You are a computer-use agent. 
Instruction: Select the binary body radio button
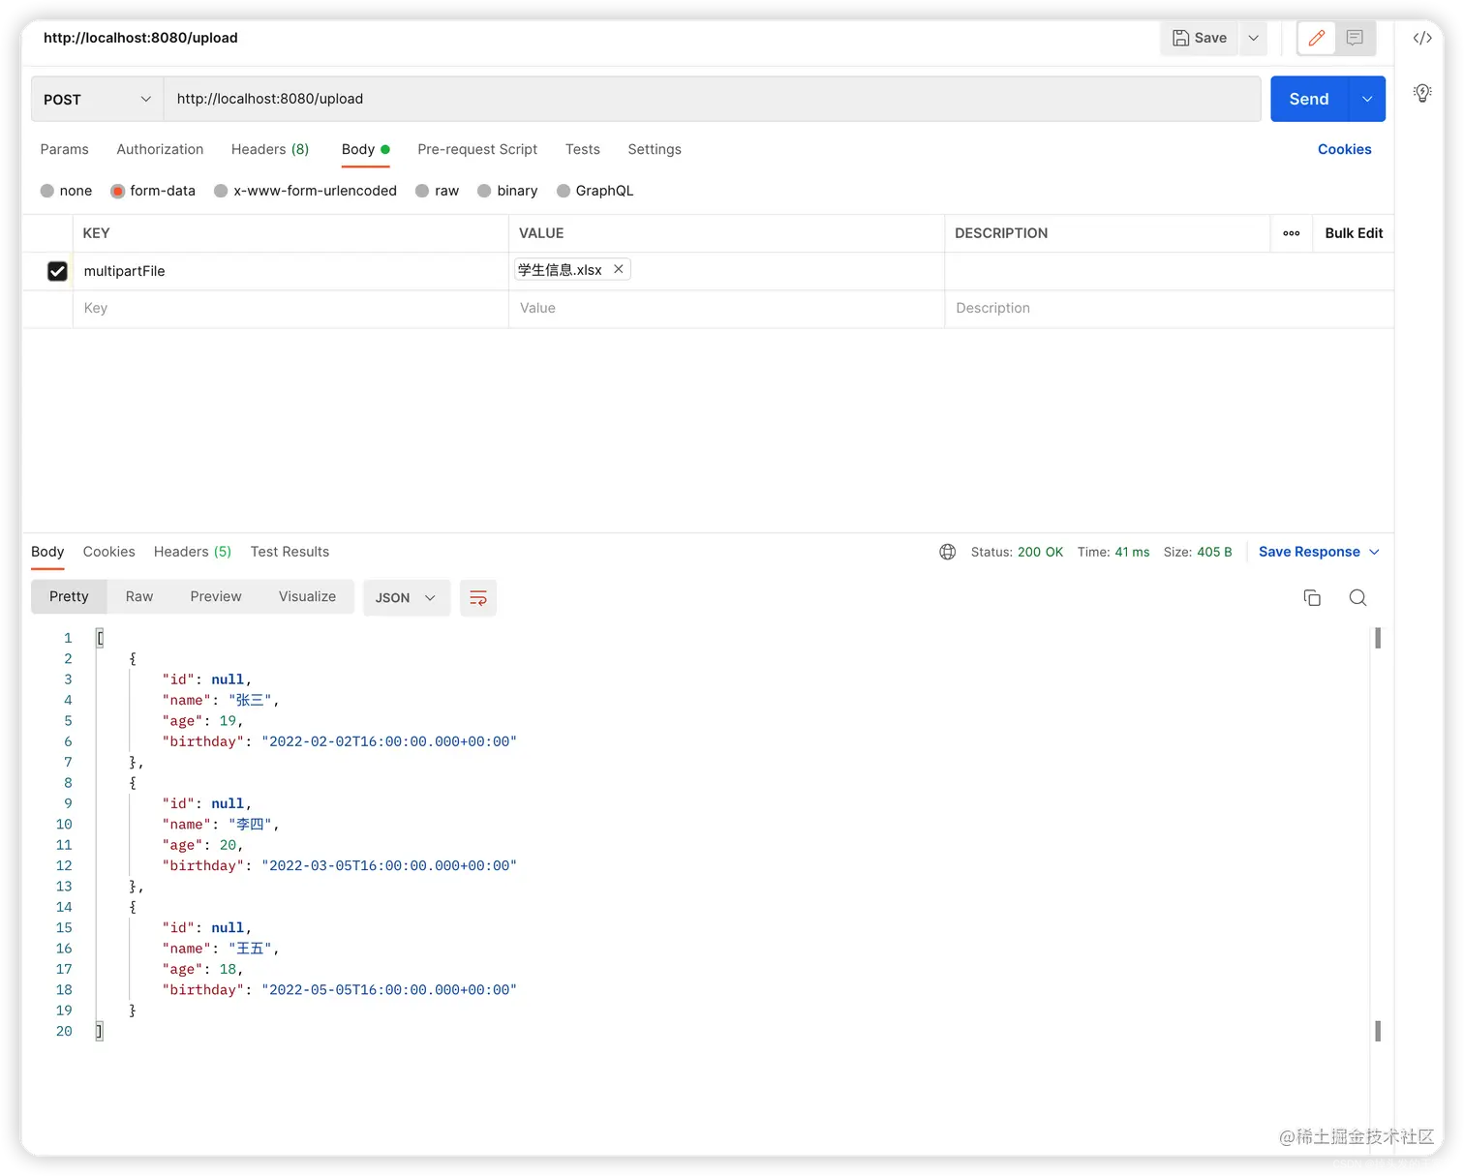tap(484, 191)
